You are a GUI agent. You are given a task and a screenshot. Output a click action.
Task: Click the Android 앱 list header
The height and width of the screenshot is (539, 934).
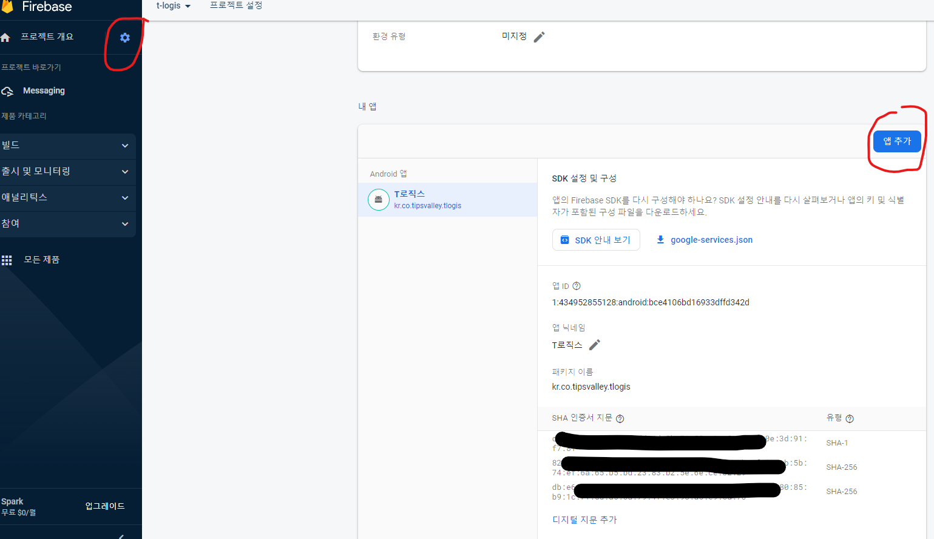click(x=388, y=174)
